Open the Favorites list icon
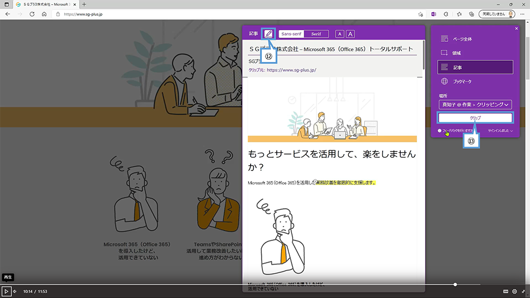 click(459, 14)
